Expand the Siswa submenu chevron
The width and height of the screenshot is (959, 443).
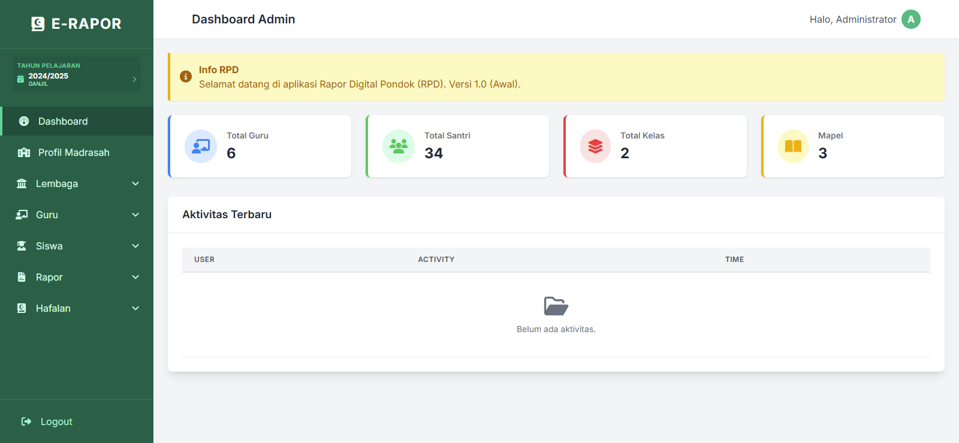click(x=135, y=246)
